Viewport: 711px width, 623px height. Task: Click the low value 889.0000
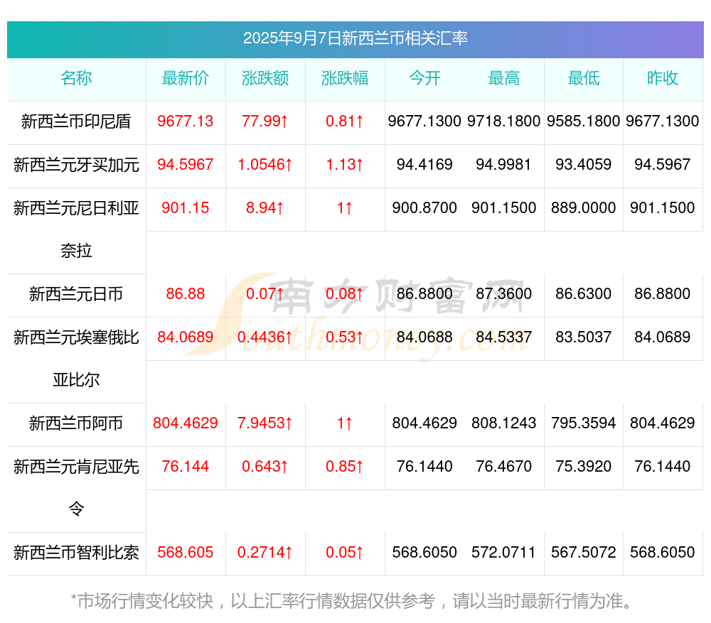pos(584,208)
